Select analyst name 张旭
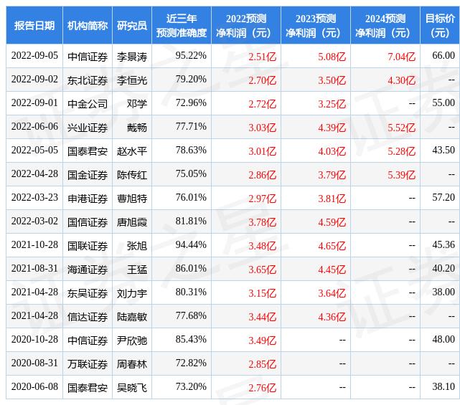 [137, 246]
